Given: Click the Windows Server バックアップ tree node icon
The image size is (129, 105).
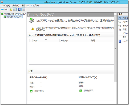Looking at the screenshot, I should click(2, 14).
